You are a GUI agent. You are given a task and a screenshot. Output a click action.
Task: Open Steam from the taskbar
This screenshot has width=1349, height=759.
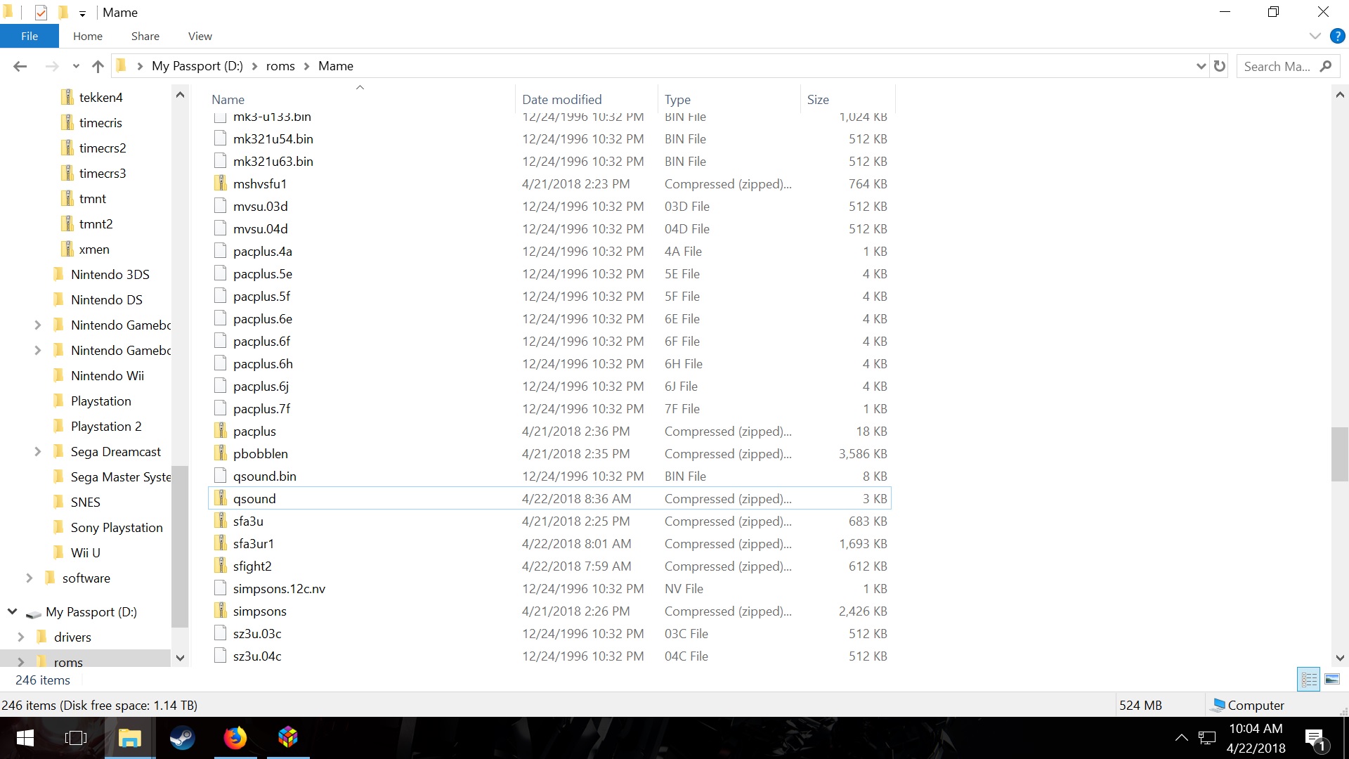click(182, 738)
